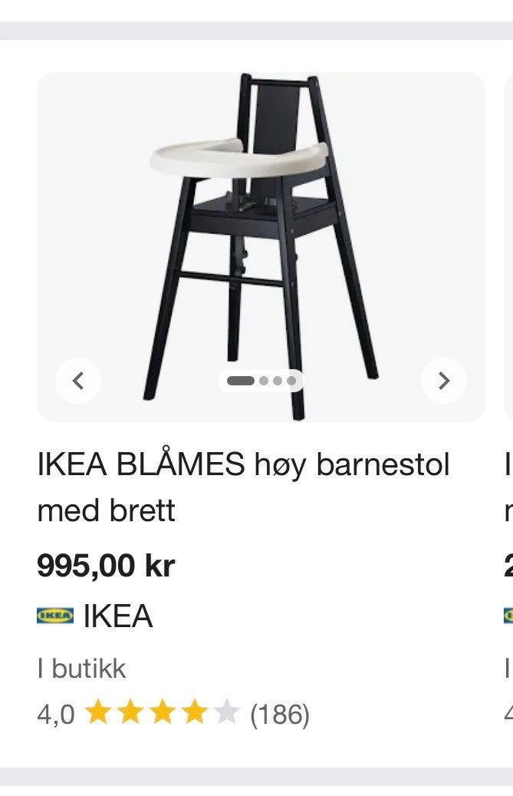Select the active first carousel indicator pill
Viewport: 513px width, 796px height.
point(241,380)
